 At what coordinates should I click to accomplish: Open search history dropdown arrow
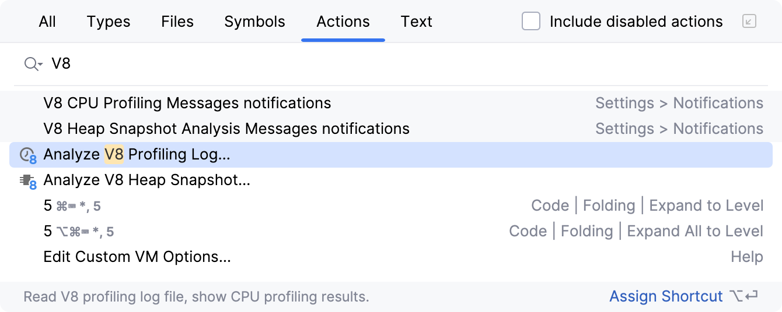pyautogui.click(x=40, y=64)
